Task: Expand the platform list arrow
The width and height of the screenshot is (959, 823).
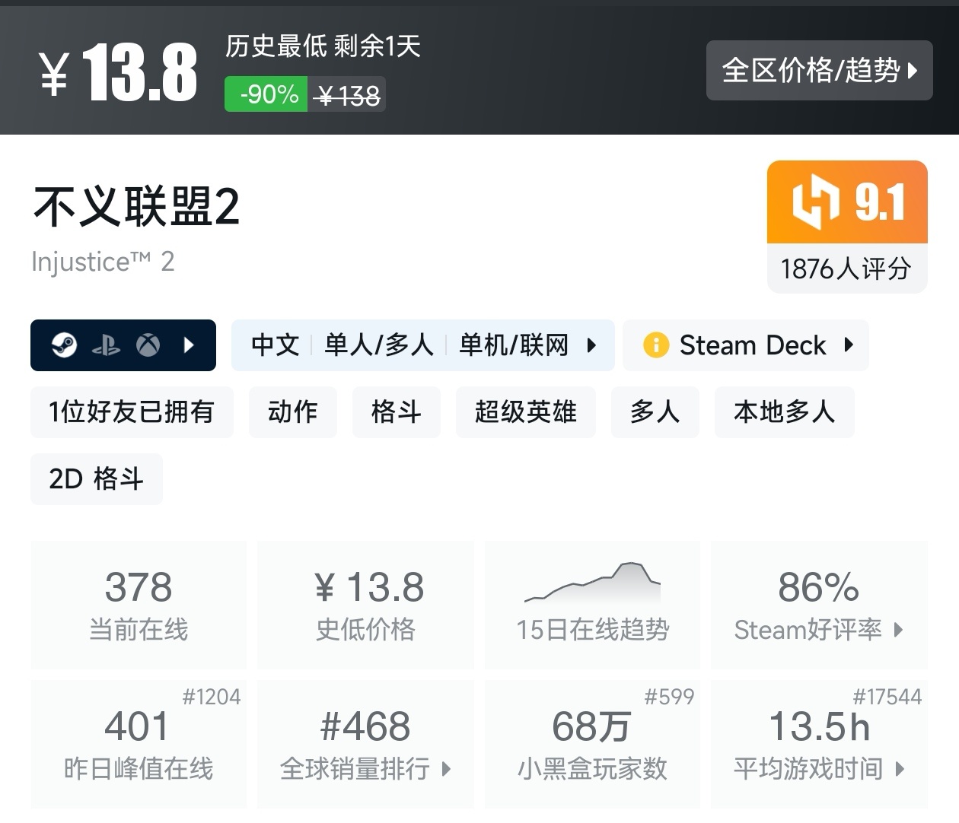Action: tap(189, 345)
